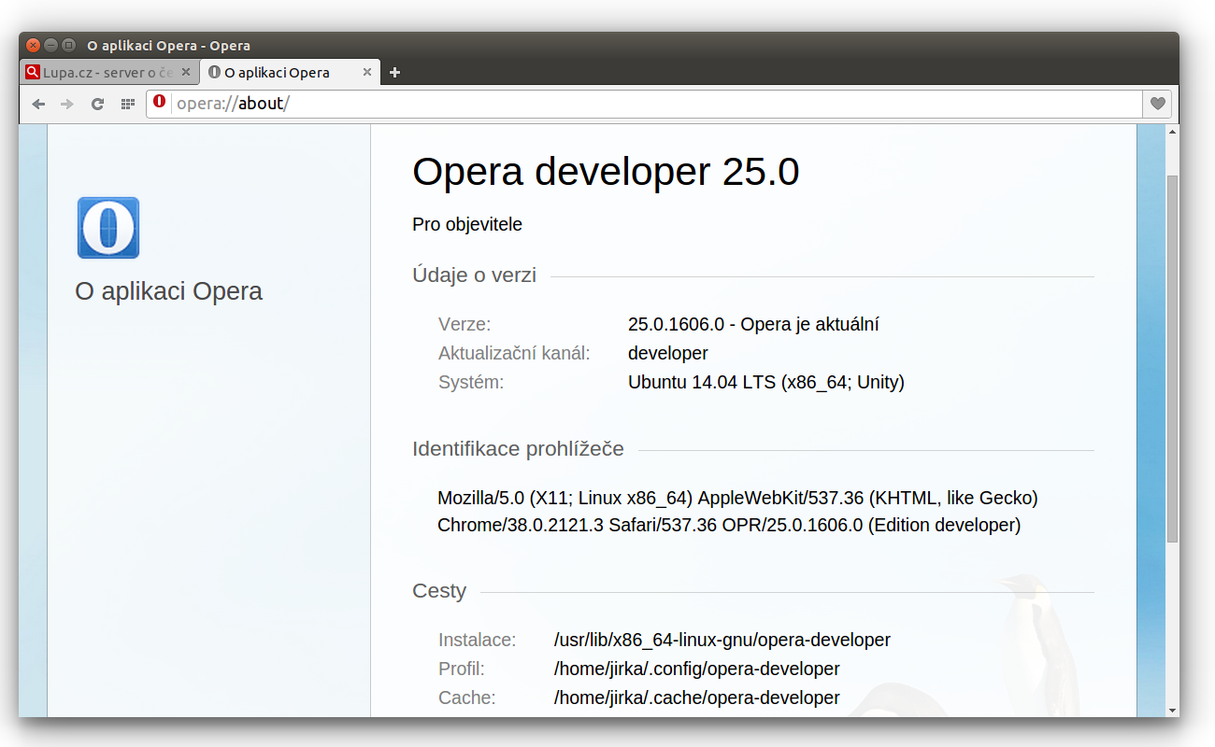Screen dimensions: 1215x747
Task: Close the Lupa.cz tab
Action: (x=186, y=72)
